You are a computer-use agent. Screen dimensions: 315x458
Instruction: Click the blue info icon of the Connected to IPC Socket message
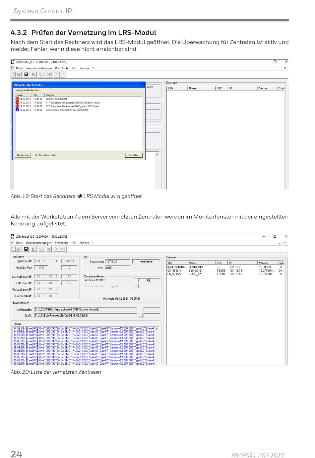pyautogui.click(x=17, y=110)
